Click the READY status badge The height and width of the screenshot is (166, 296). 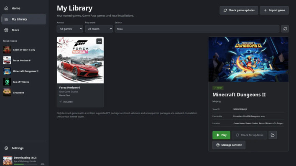pos(218,88)
